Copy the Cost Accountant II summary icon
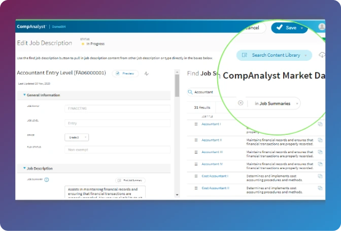The width and height of the screenshot is (341, 231). tap(320, 188)
